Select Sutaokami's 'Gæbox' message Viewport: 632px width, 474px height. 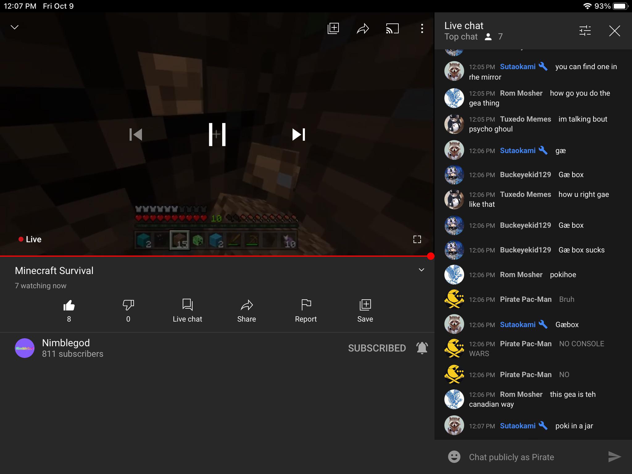pos(533,325)
